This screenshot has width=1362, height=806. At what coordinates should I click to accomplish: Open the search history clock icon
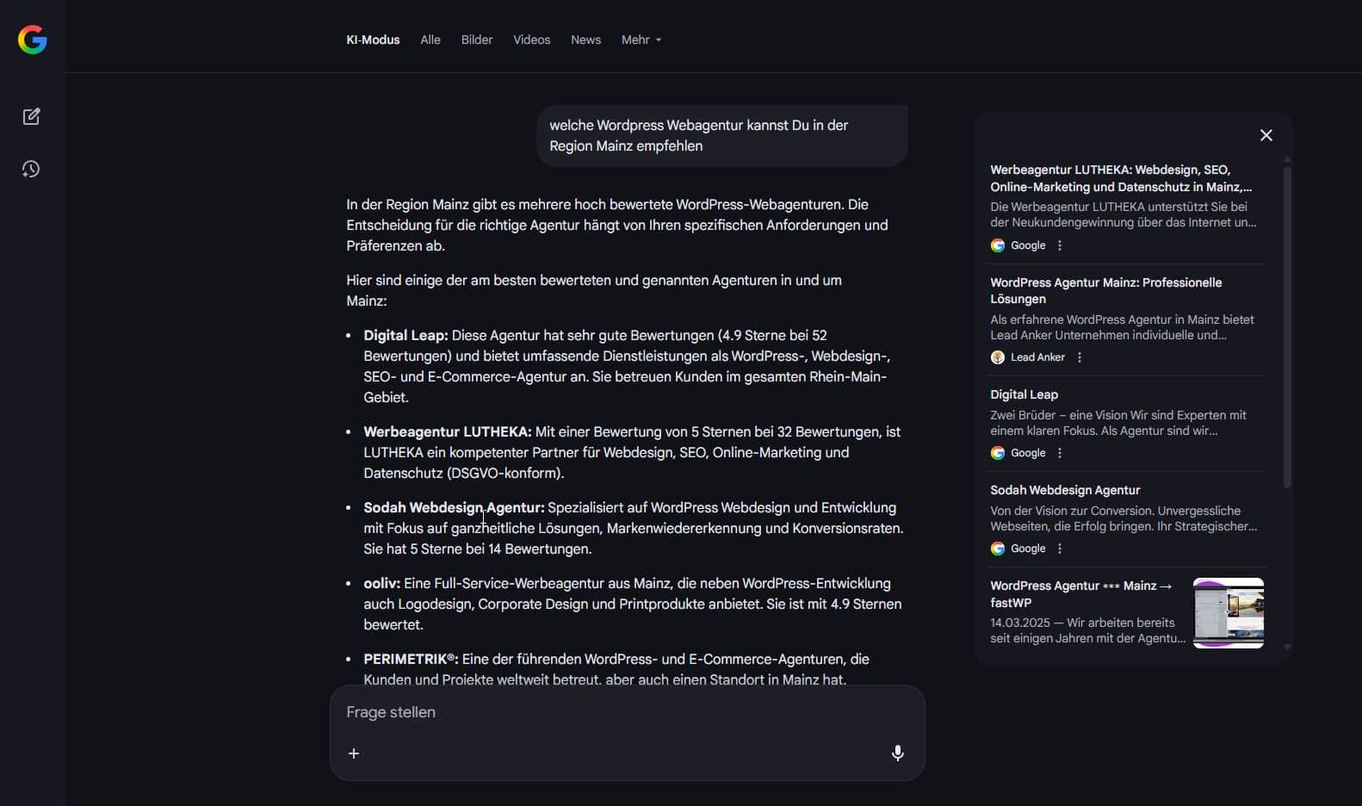click(31, 169)
